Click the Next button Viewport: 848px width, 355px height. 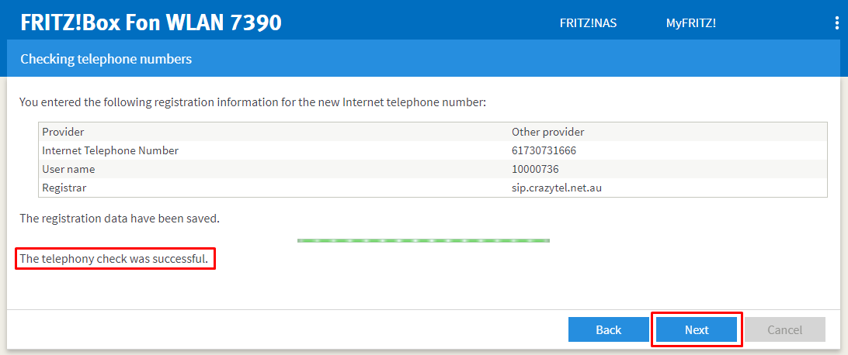(697, 329)
